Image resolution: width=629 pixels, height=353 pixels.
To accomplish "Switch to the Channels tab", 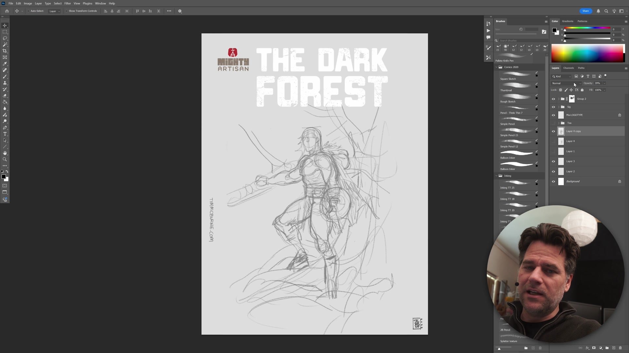I will [568, 68].
